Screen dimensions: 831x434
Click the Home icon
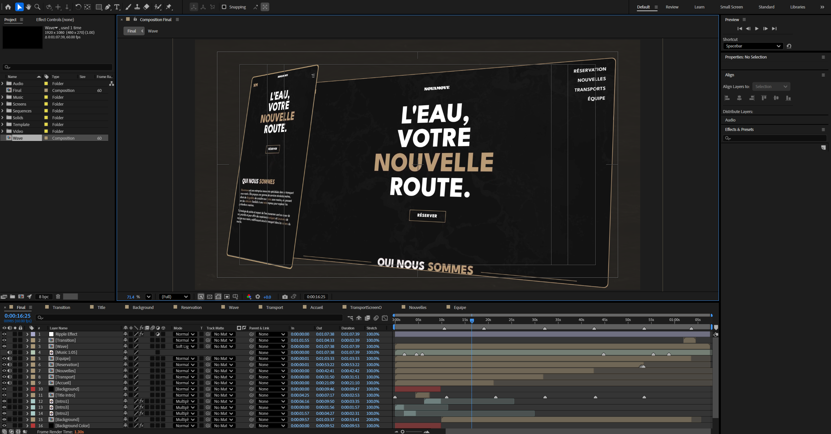(8, 7)
